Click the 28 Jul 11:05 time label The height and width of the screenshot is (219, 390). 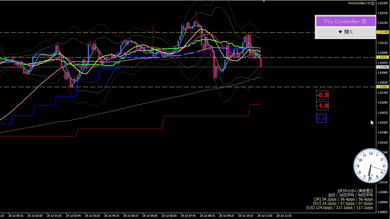265,215
